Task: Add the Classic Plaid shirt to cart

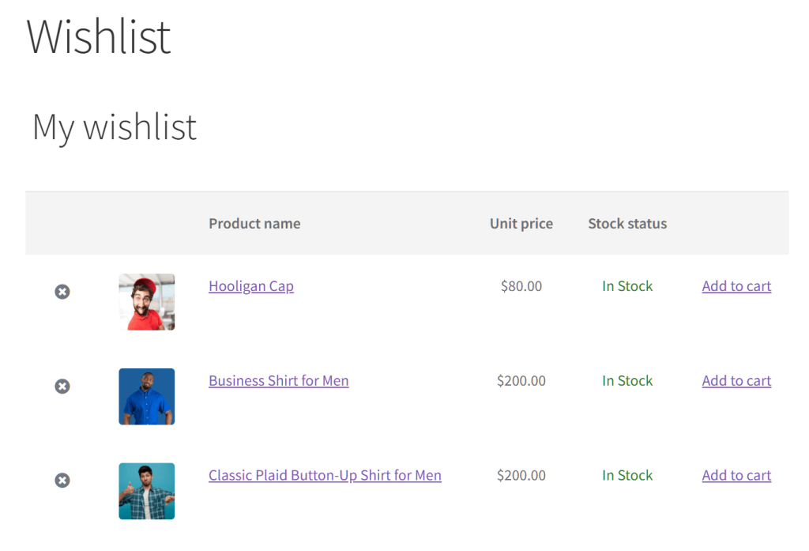Action: click(x=736, y=474)
